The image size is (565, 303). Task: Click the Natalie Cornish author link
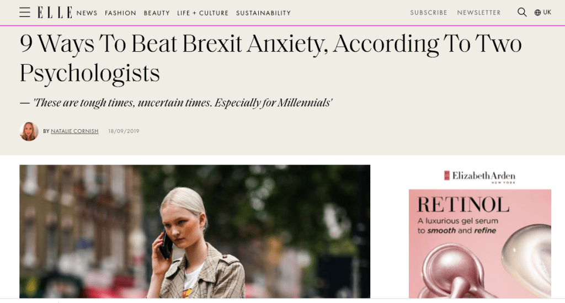point(74,131)
